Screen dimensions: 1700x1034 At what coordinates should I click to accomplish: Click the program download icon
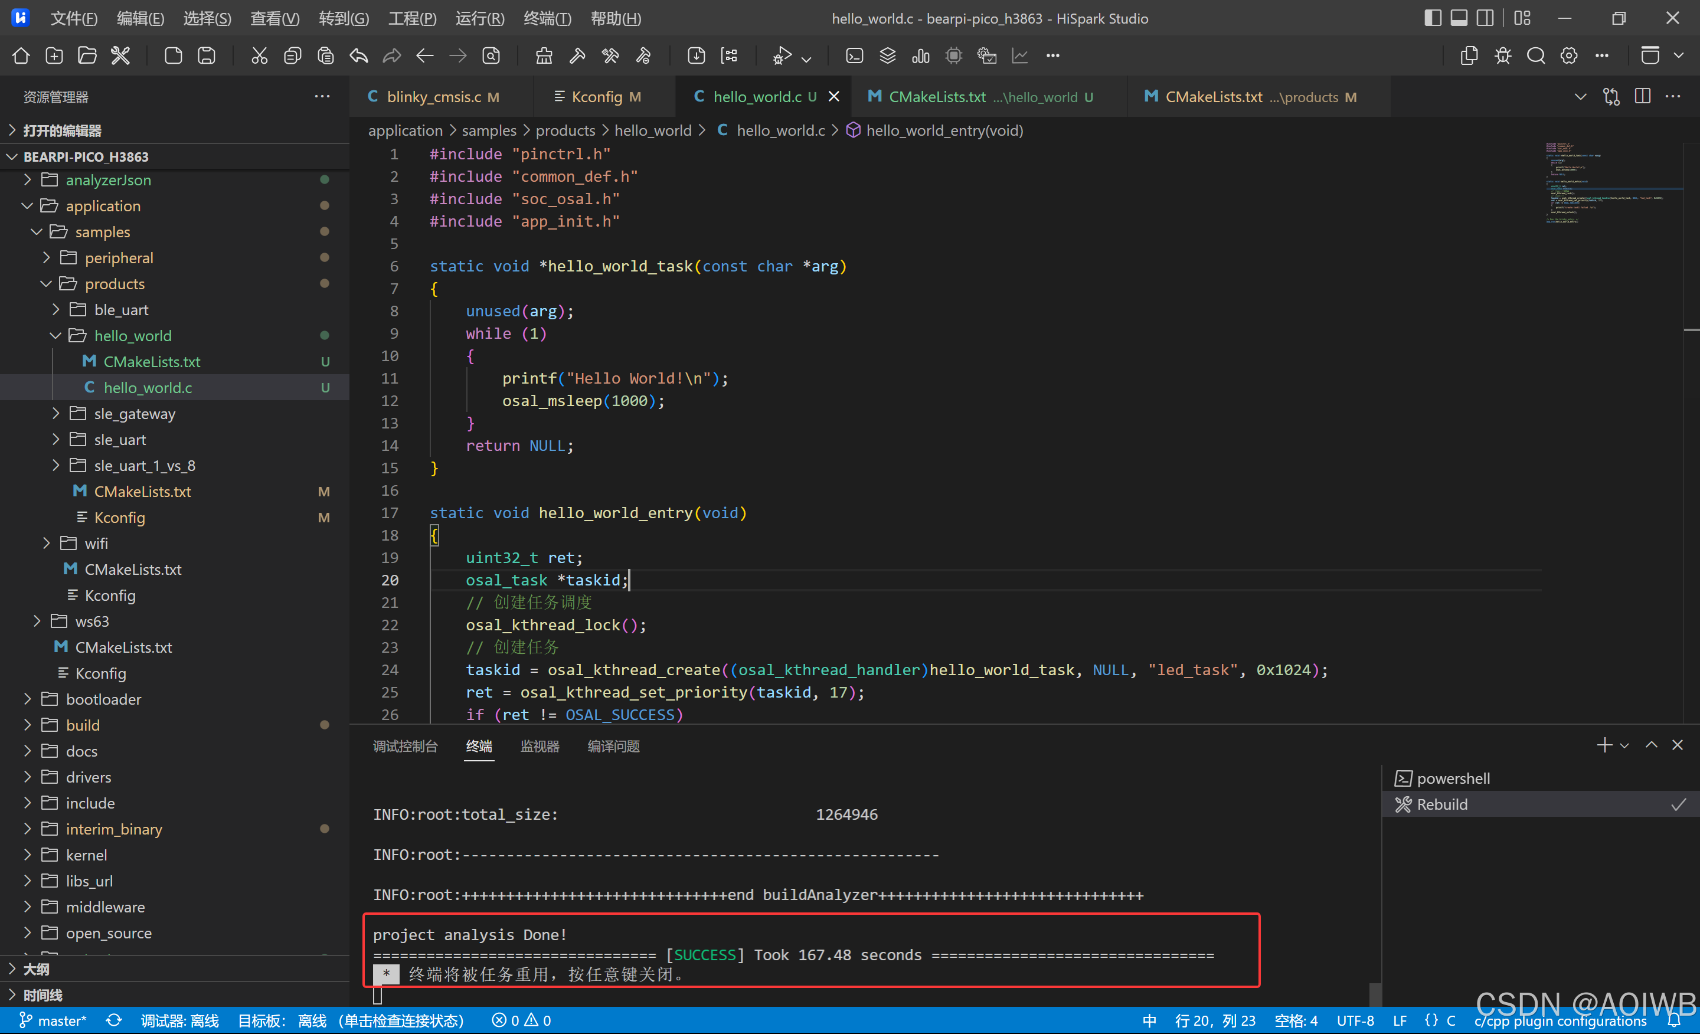[696, 56]
